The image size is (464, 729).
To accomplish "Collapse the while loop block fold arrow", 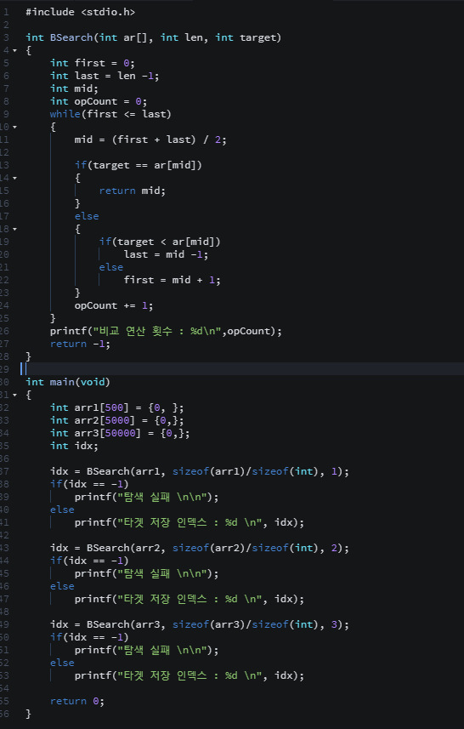I will (x=14, y=127).
